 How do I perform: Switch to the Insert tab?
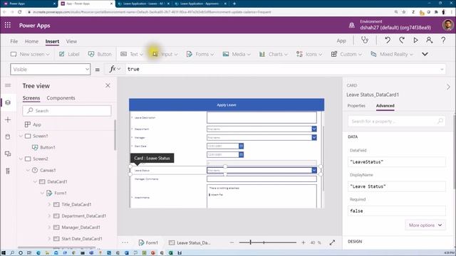pyautogui.click(x=52, y=41)
